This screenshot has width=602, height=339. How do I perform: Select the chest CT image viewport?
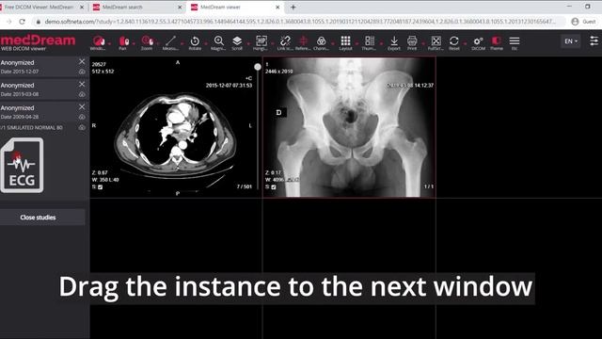pos(176,127)
